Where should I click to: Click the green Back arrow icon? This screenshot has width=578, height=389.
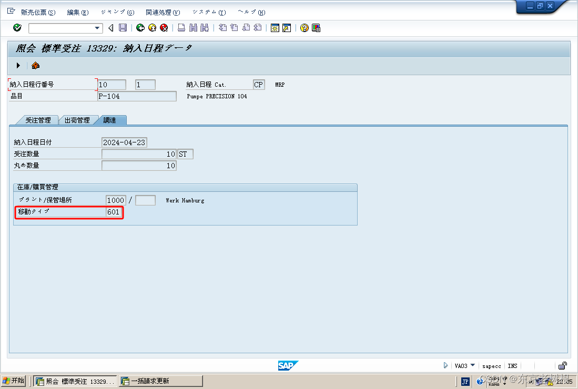(140, 28)
